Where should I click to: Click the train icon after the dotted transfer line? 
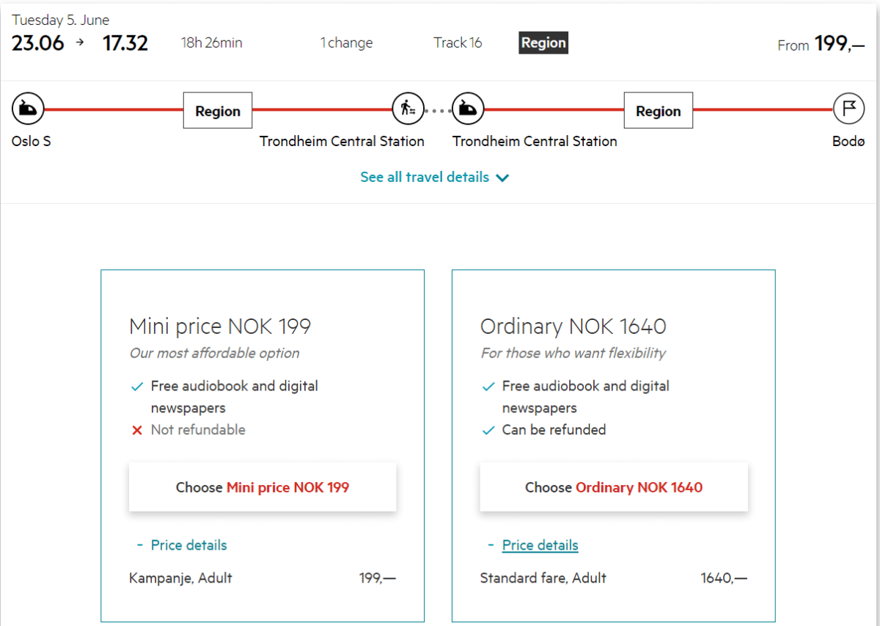pyautogui.click(x=467, y=110)
